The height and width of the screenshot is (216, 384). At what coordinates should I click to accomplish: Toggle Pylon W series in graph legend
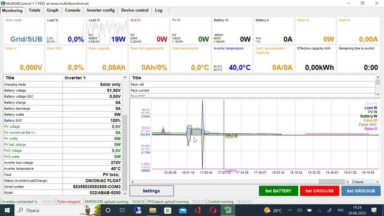(370, 120)
